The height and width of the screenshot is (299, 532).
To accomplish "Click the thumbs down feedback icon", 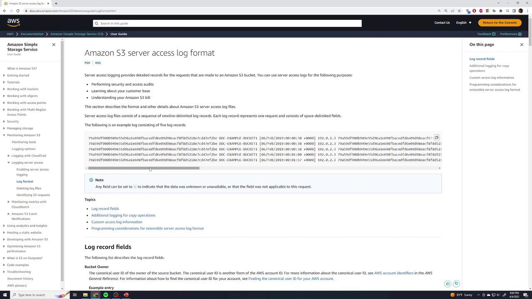I will [456, 284].
